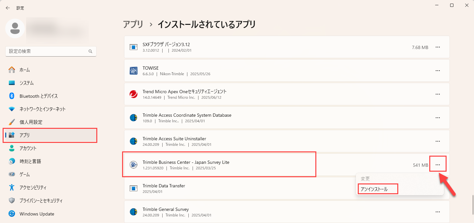
Task: Click the 設定の検索 search field
Action: (x=47, y=51)
